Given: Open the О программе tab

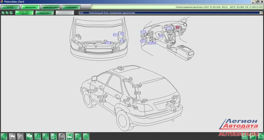Looking at the screenshot, I should pyautogui.click(x=71, y=7).
